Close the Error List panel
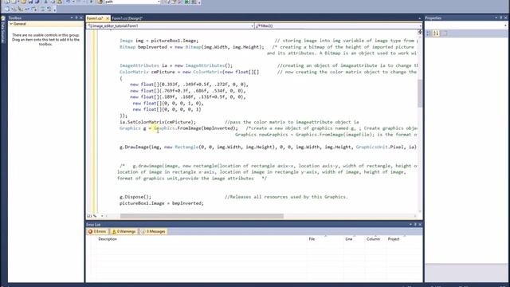The width and height of the screenshot is (510, 287). (x=420, y=225)
